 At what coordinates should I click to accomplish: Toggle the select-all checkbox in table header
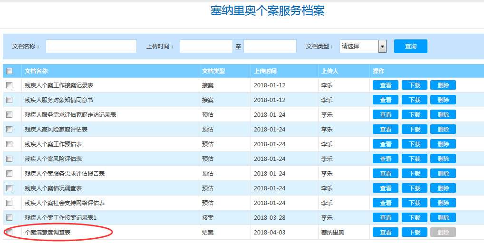click(9, 71)
